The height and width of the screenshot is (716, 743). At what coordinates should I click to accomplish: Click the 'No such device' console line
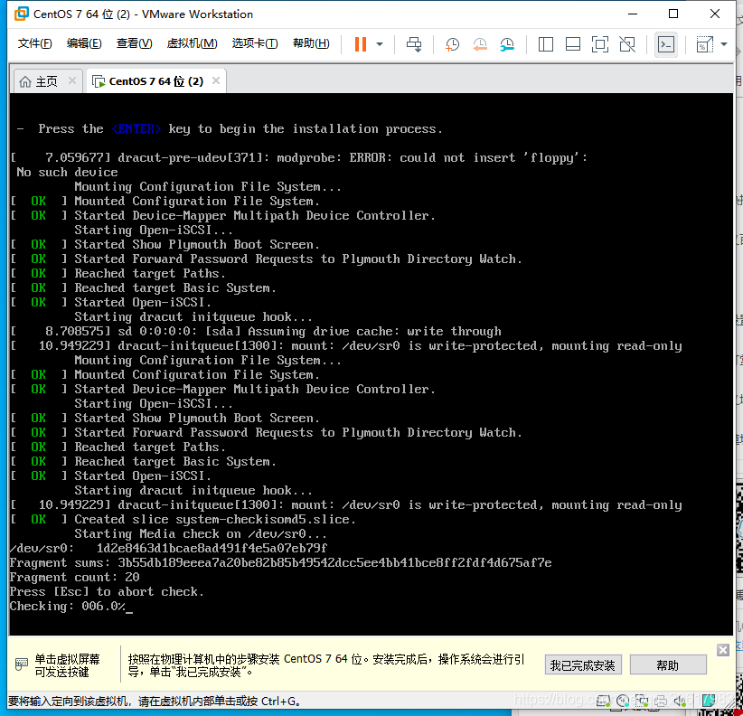(67, 172)
